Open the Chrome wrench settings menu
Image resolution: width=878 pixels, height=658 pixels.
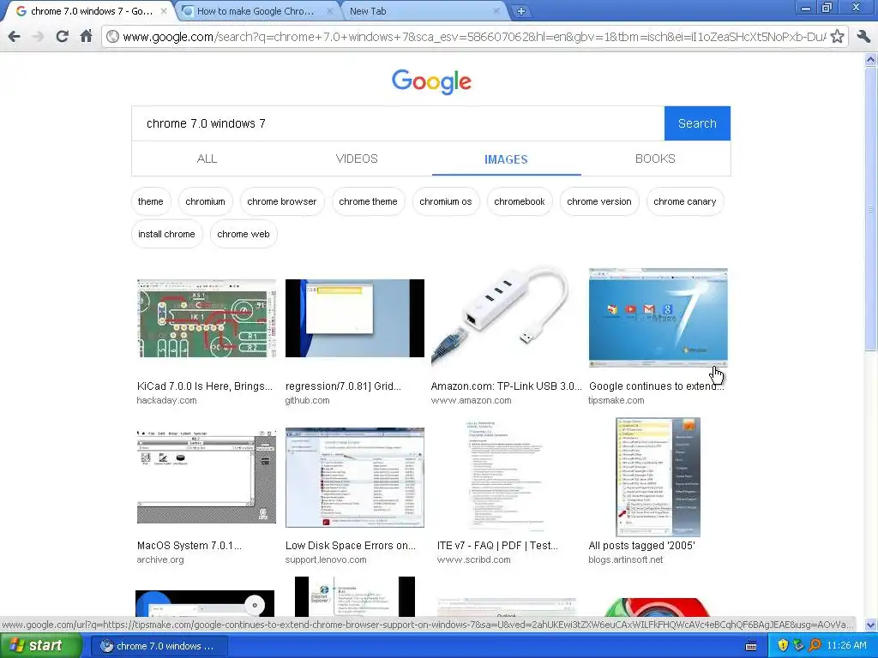[863, 37]
